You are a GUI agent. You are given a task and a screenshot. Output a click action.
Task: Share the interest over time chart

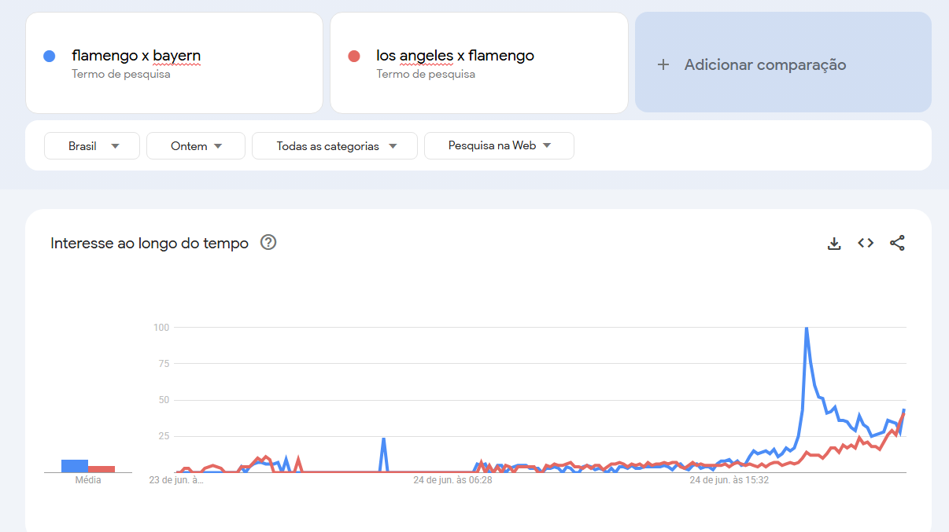point(897,243)
